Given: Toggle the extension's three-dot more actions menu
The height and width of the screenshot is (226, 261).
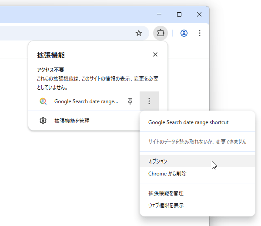Looking at the screenshot, I should pyautogui.click(x=149, y=101).
